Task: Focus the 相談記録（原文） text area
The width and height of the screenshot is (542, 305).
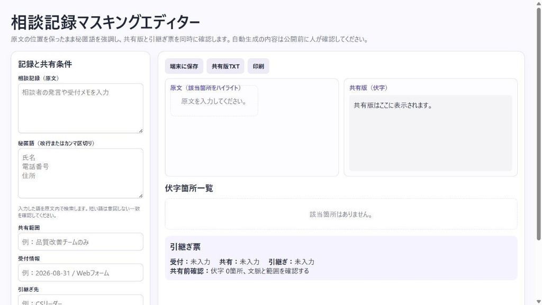Action: point(80,108)
